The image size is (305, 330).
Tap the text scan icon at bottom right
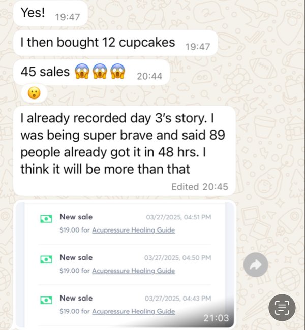pos(282,308)
